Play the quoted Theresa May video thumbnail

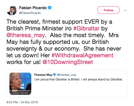coord(20,84)
